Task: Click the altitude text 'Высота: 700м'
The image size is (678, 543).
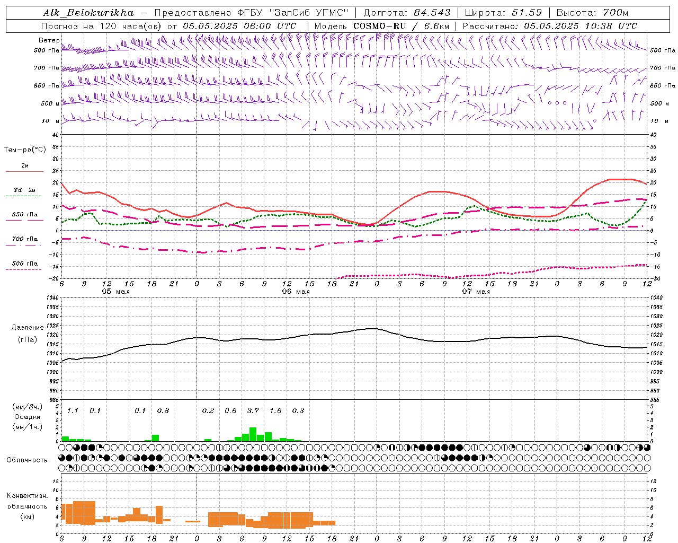Action: pos(592,13)
